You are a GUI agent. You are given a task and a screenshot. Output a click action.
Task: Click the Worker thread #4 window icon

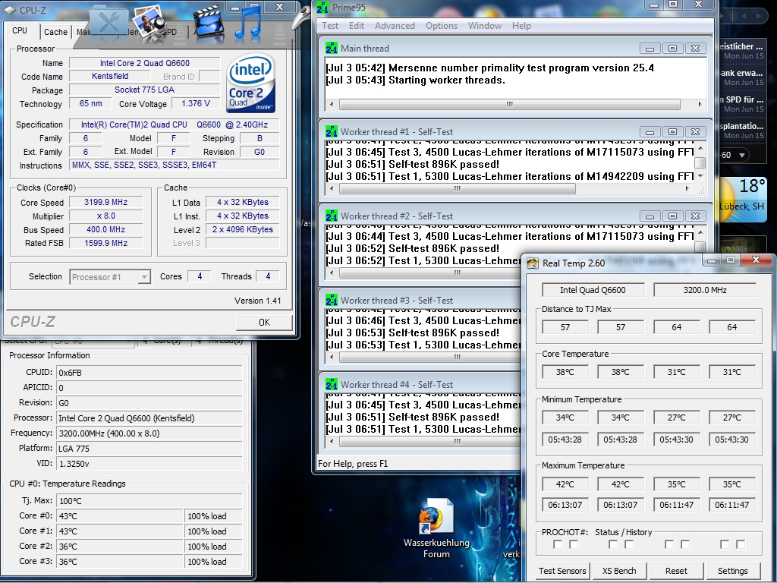tap(331, 385)
